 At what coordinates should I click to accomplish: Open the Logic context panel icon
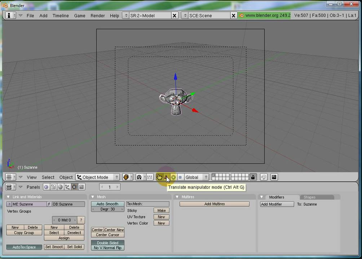pyautogui.click(x=46, y=187)
